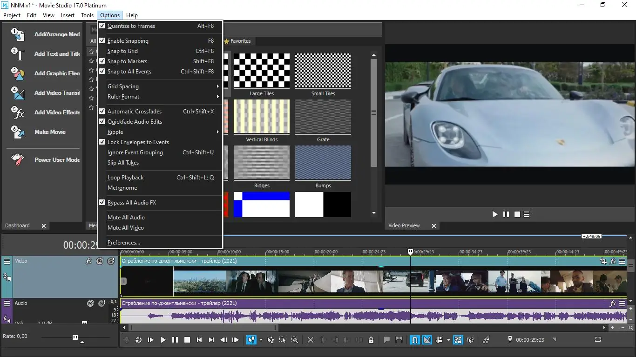Open Track FX on the Video track

pyautogui.click(x=88, y=261)
